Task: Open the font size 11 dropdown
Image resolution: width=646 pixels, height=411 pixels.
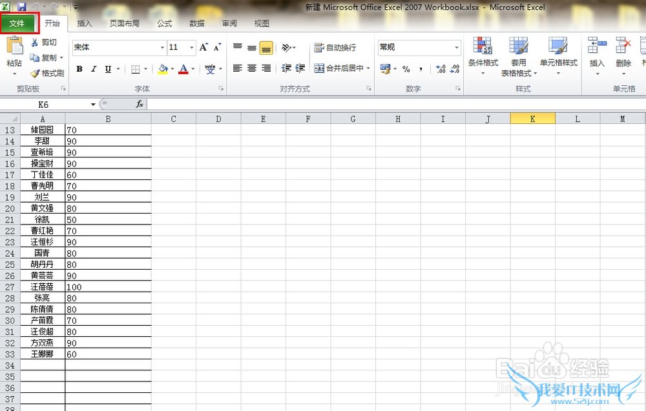Action: coord(192,48)
